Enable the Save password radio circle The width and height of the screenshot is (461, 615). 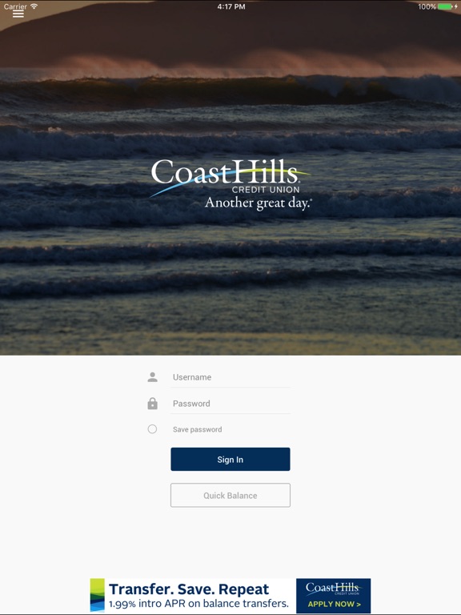pos(152,429)
